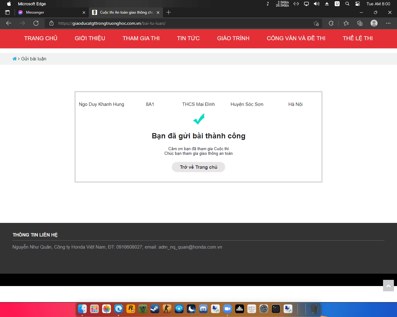Close the Cuộc thi An toàn giao thông tab

tap(158, 12)
